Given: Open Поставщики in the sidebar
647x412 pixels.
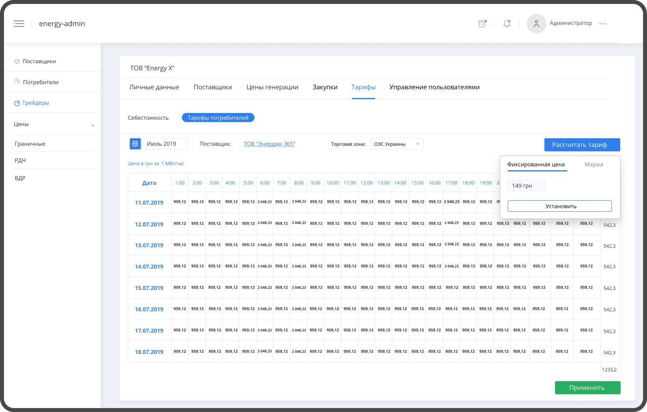Looking at the screenshot, I should [x=39, y=61].
